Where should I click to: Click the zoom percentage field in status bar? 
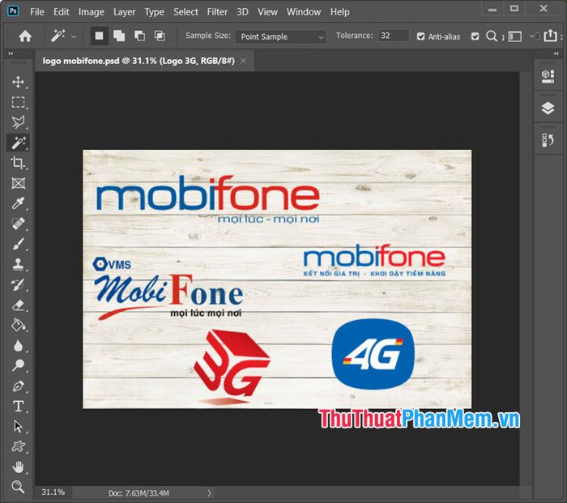[x=53, y=492]
